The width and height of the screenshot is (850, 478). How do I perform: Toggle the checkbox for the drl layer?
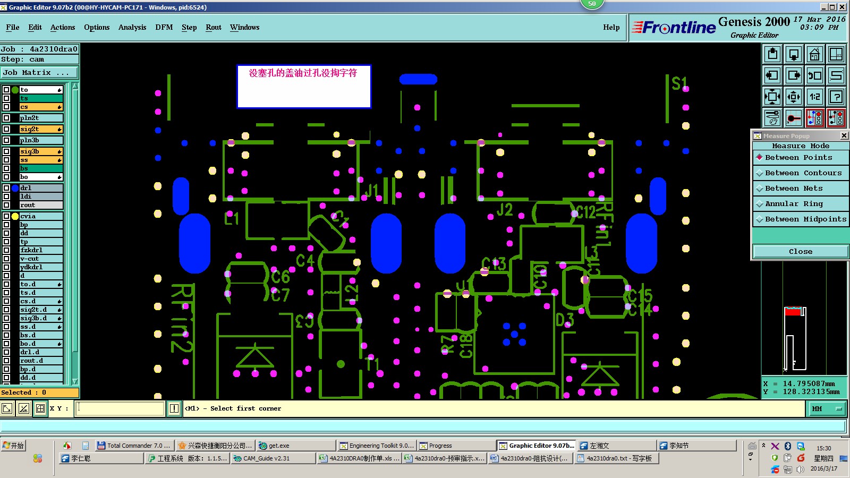pos(6,188)
